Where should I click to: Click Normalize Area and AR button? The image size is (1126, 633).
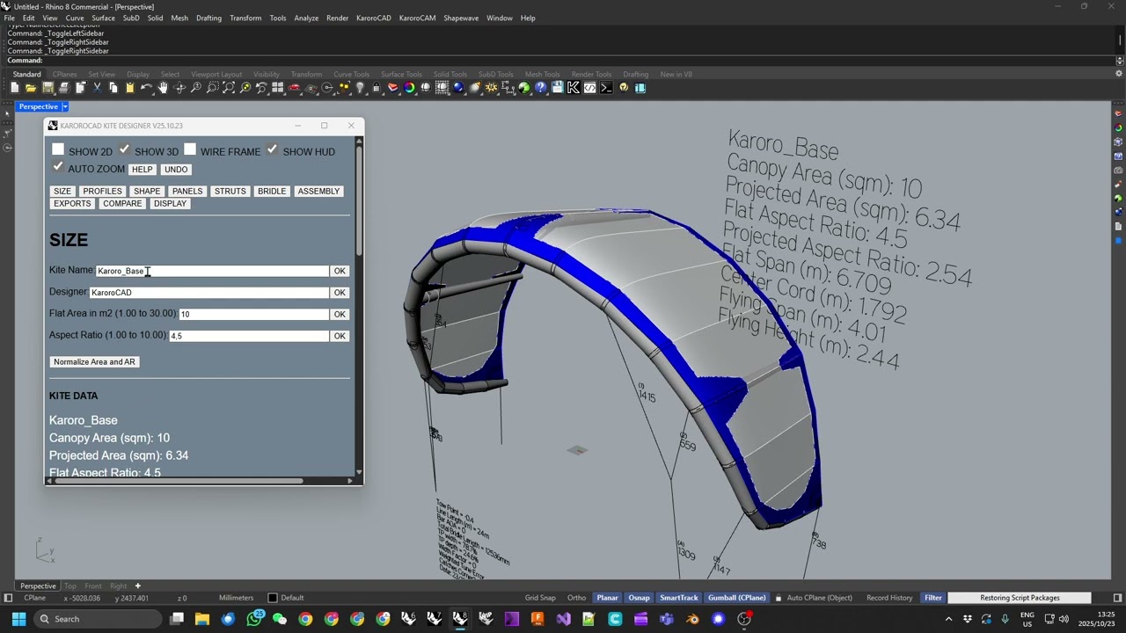[x=94, y=361]
